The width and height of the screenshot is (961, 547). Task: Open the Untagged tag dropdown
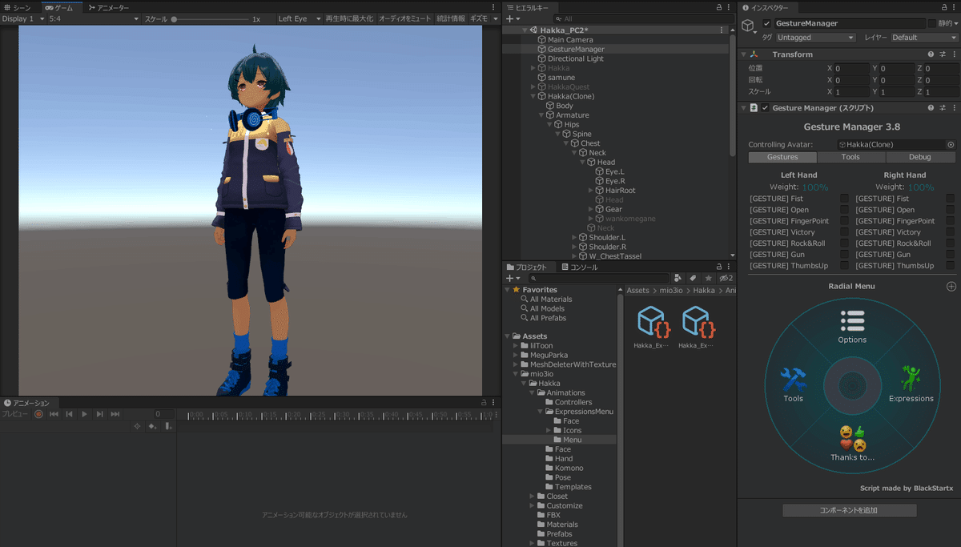point(815,38)
